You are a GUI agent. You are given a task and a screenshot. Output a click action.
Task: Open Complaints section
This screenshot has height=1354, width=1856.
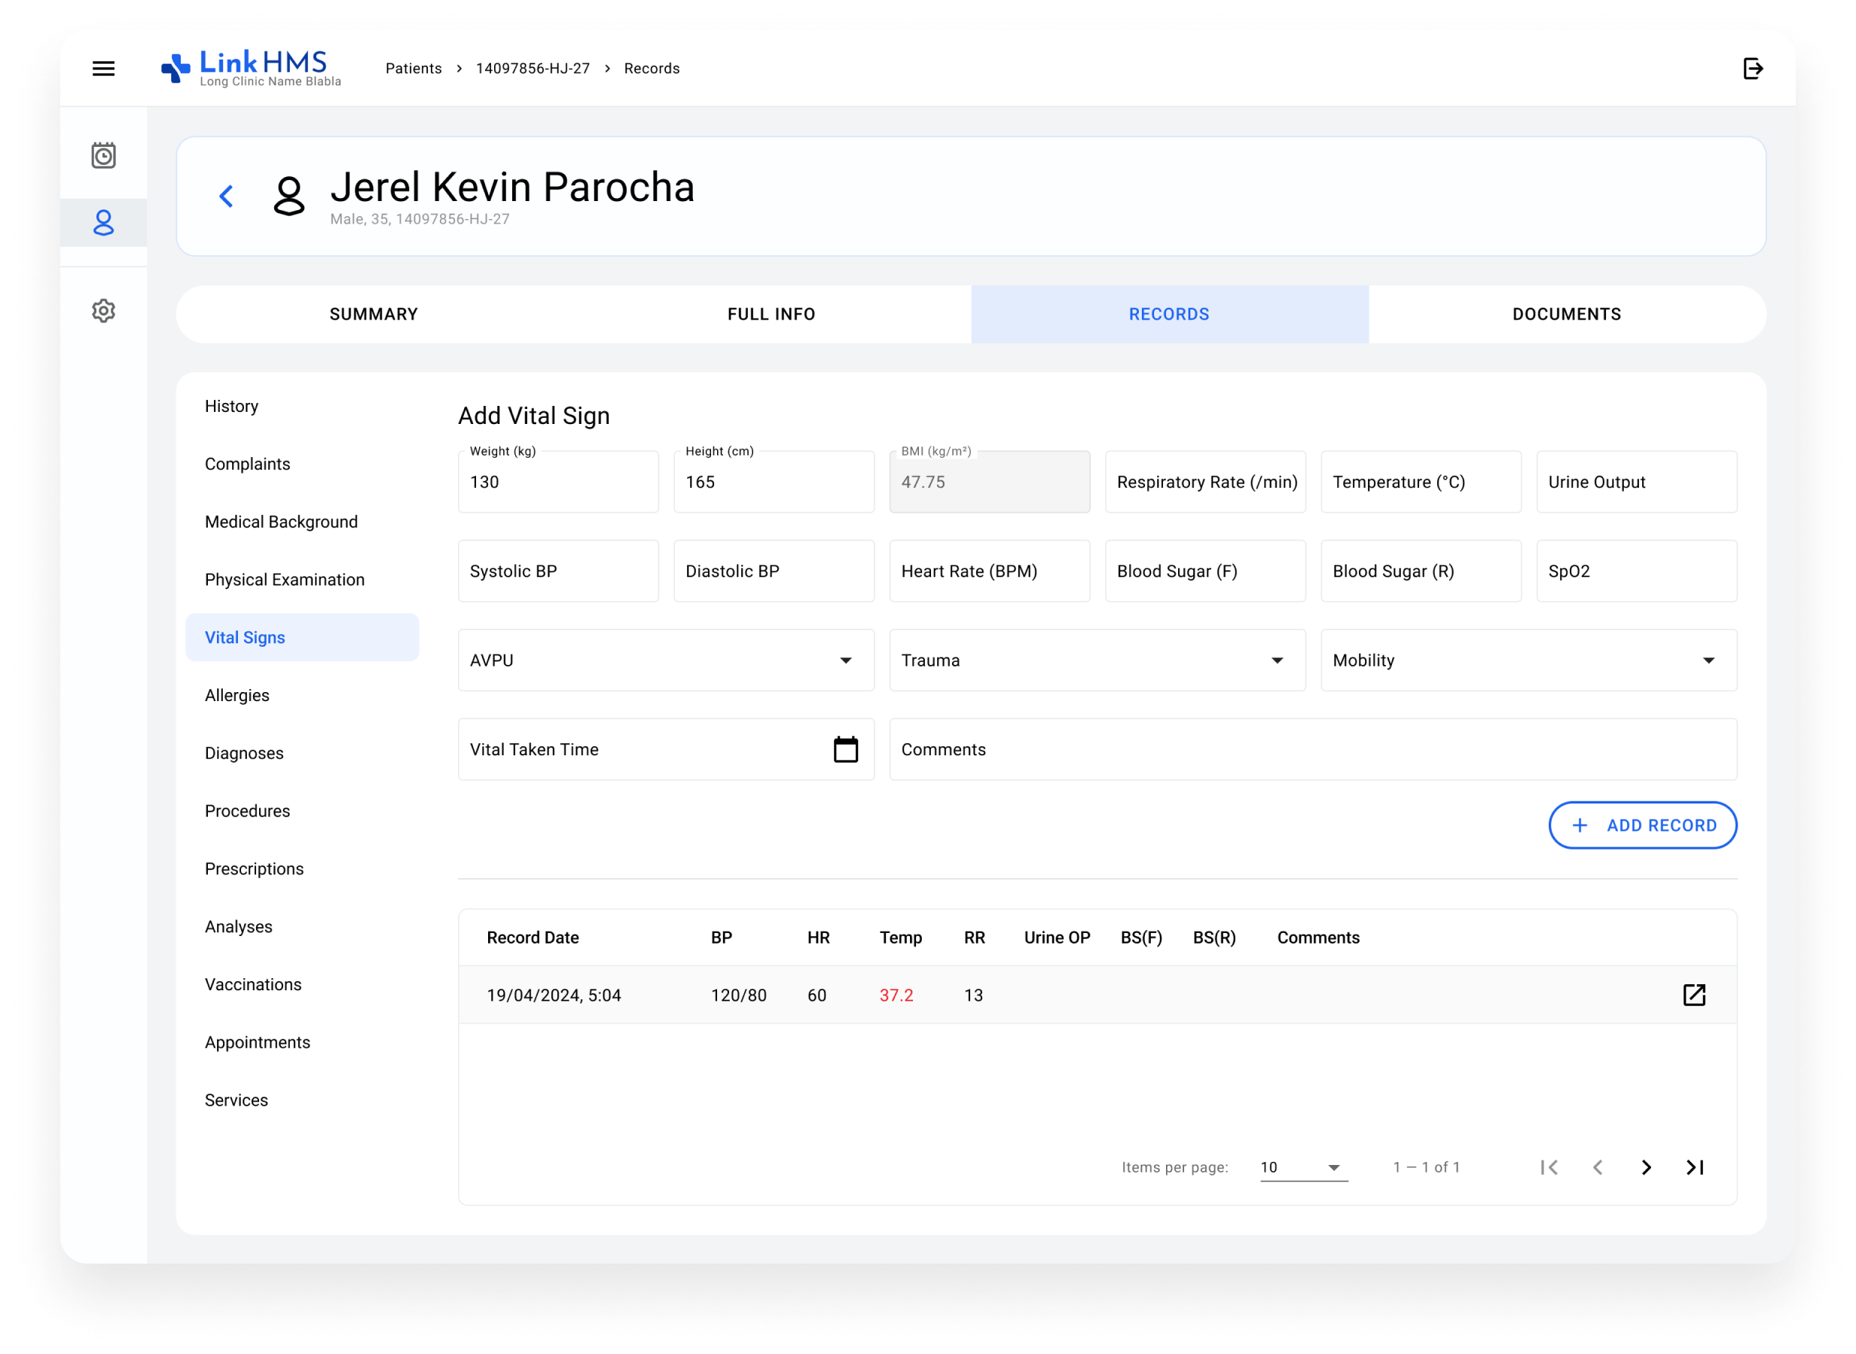tap(302, 464)
